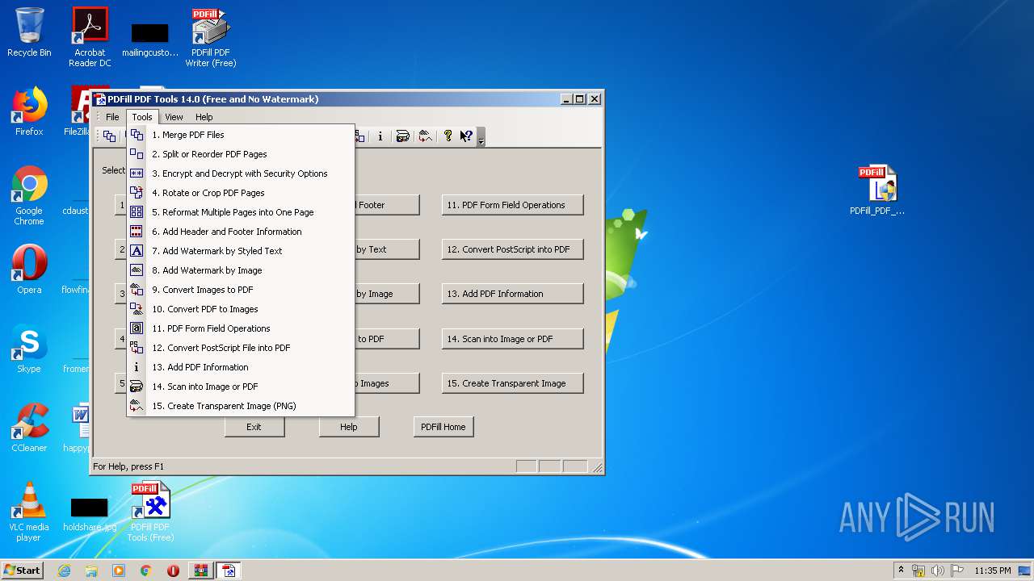Screen dimensions: 1034x581
Task: Pick 'Convert PostScript File into PDF' menu entry
Action: point(241,348)
